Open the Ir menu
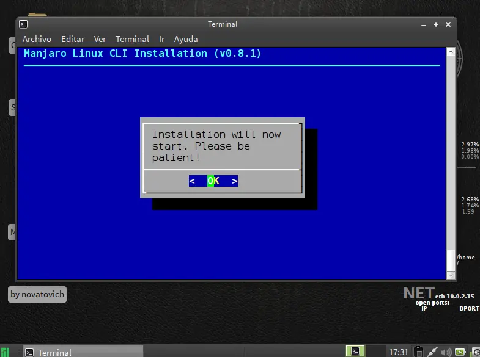480x357 pixels. tap(161, 40)
